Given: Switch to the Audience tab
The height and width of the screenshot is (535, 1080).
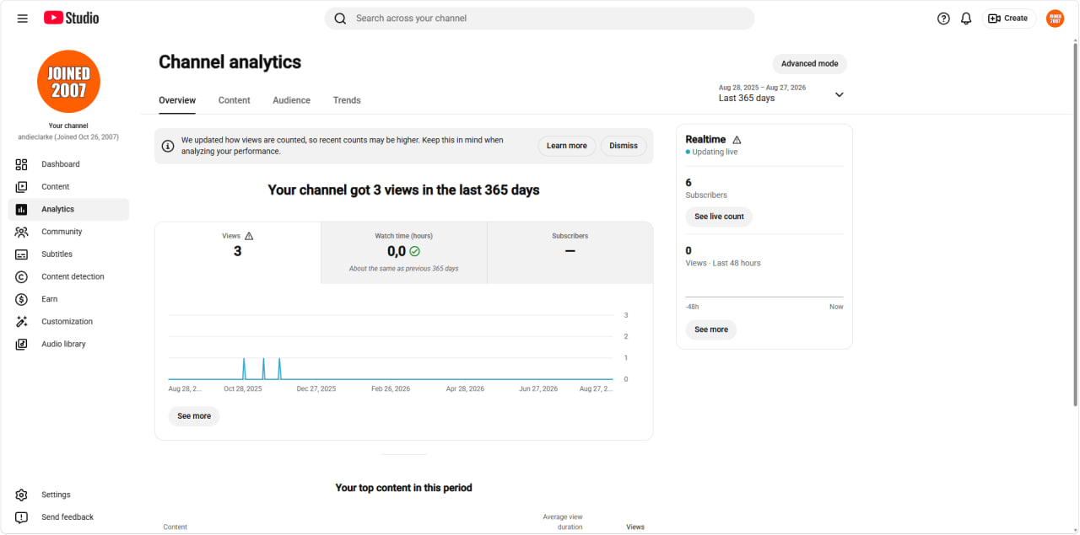Looking at the screenshot, I should tap(291, 100).
